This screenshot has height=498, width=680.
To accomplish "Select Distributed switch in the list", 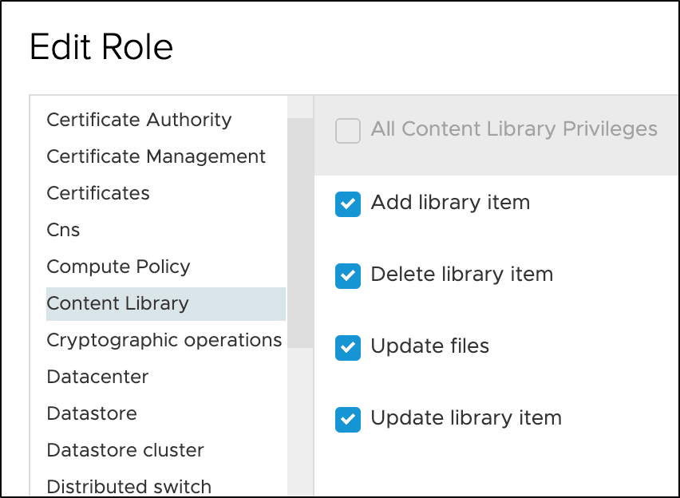I will click(129, 486).
